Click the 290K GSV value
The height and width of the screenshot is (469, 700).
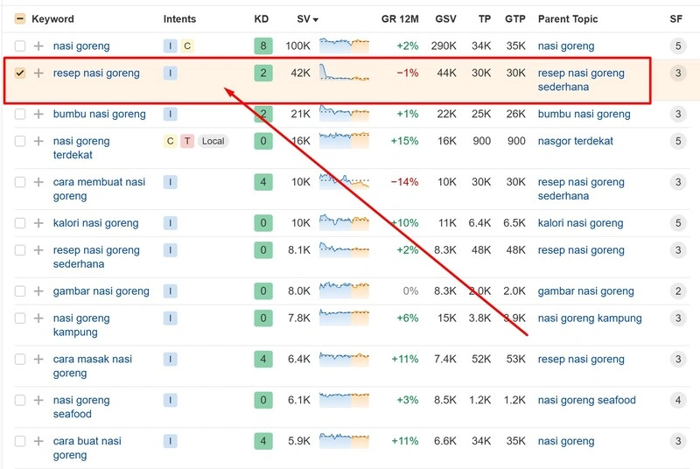[x=444, y=46]
